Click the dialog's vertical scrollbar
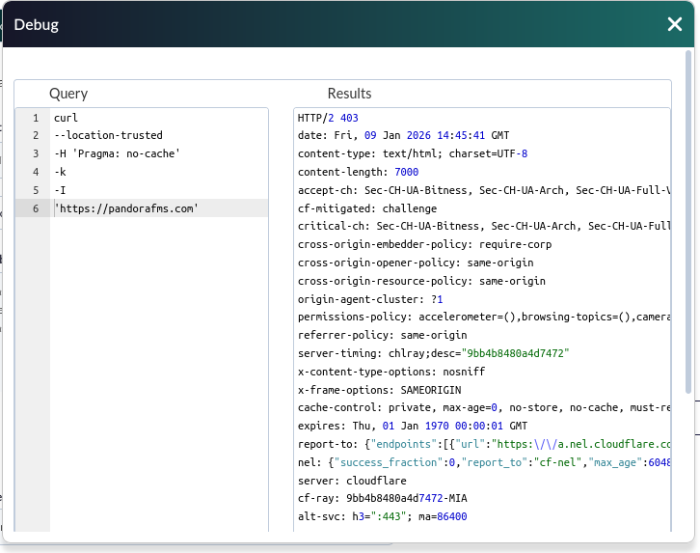The height and width of the screenshot is (553, 700). pyautogui.click(x=687, y=222)
